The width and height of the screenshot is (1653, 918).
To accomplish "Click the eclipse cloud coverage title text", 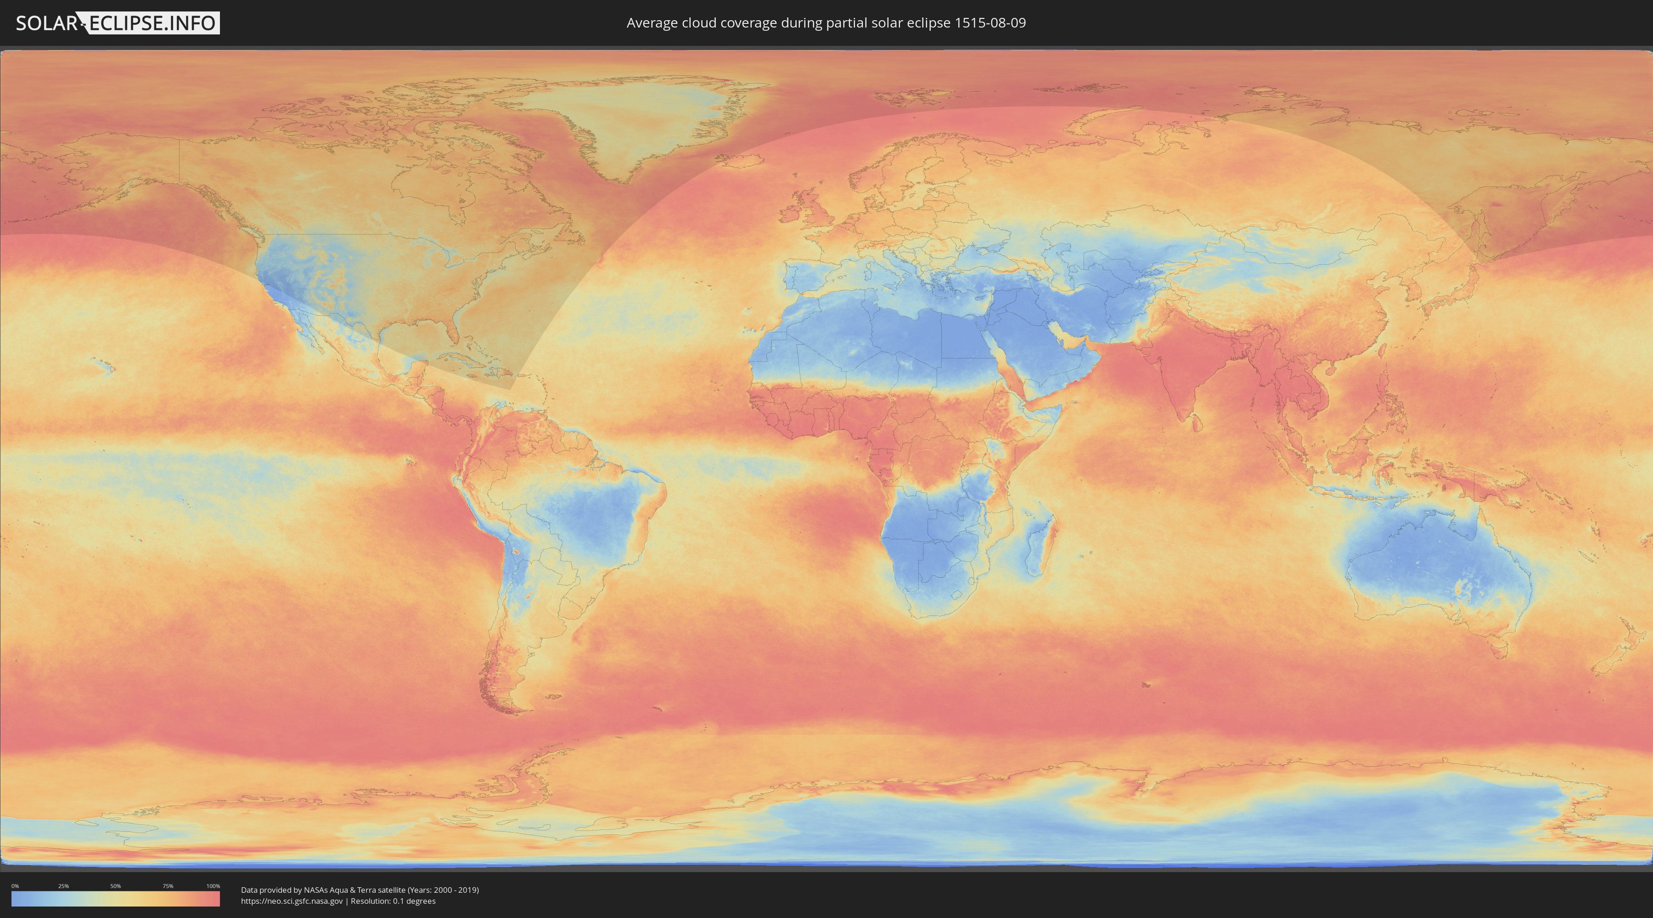I will 826,23.
